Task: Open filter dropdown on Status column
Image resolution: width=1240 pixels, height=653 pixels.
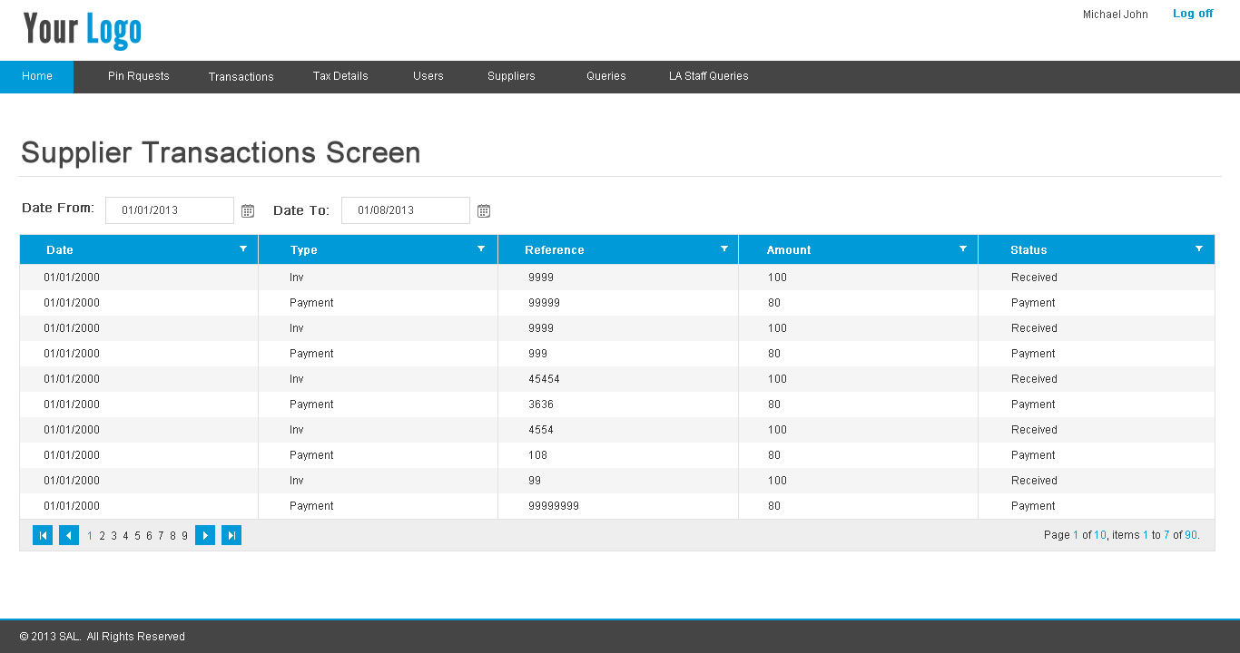Action: [x=1199, y=249]
